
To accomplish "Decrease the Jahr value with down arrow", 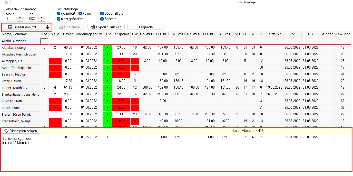I will (42, 20).
